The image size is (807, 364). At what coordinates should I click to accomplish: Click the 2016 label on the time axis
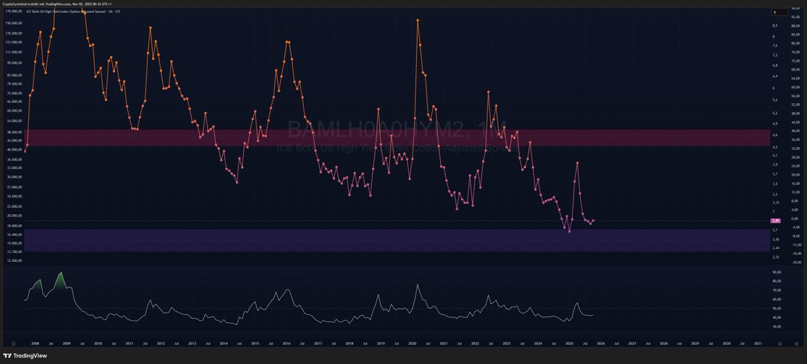click(286, 343)
